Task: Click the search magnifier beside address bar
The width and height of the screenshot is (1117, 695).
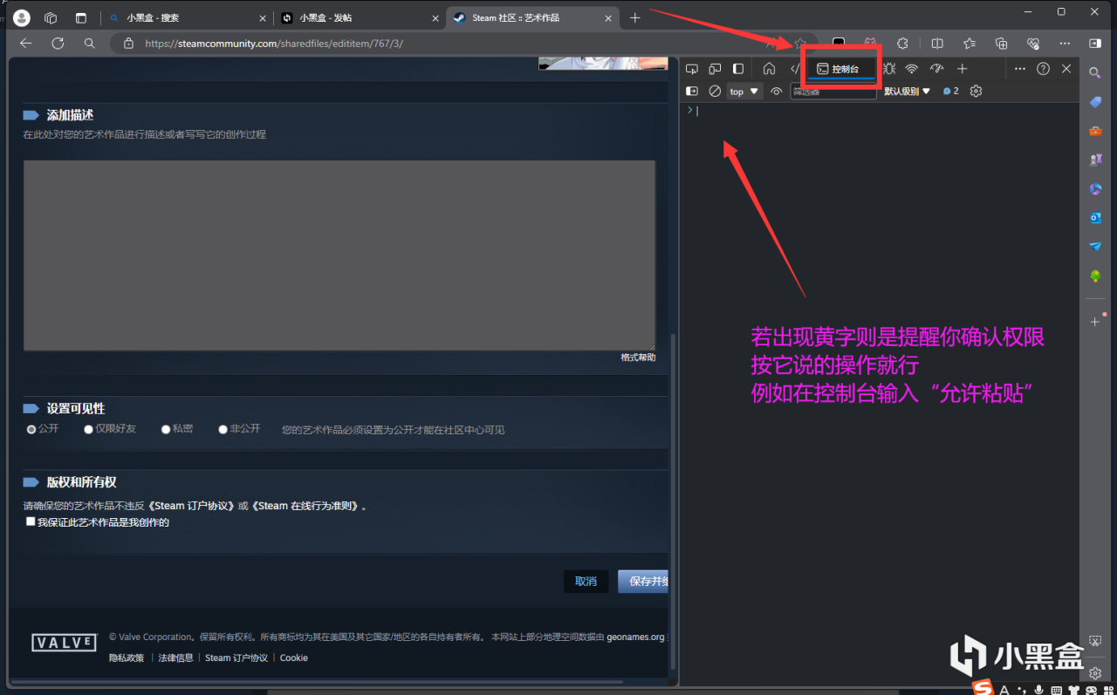Action: 89,43
